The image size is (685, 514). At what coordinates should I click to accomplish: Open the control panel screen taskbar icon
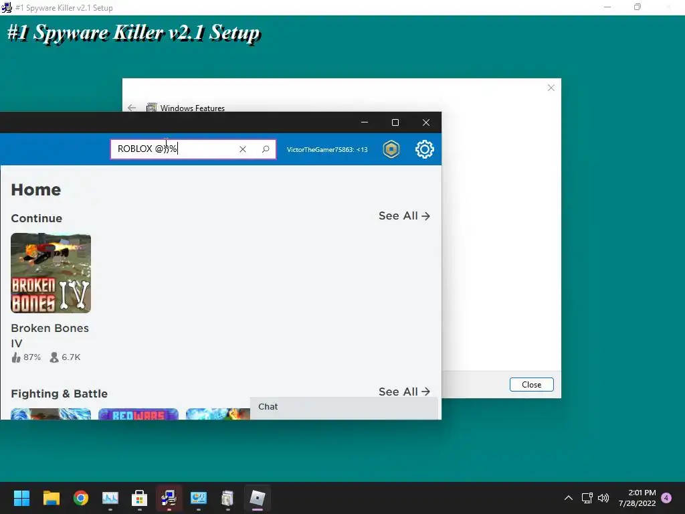(198, 498)
